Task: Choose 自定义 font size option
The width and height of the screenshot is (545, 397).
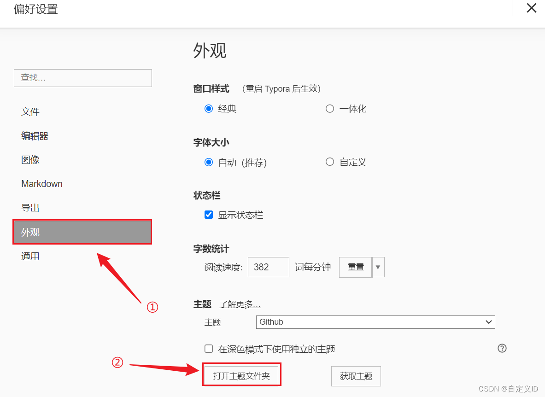Action: (x=330, y=162)
